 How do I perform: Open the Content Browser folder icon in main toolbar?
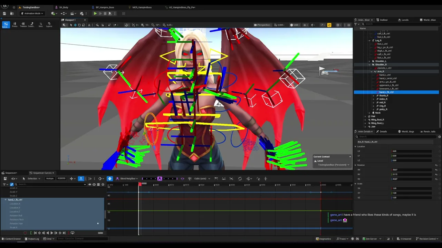pyautogui.click(x=12, y=13)
